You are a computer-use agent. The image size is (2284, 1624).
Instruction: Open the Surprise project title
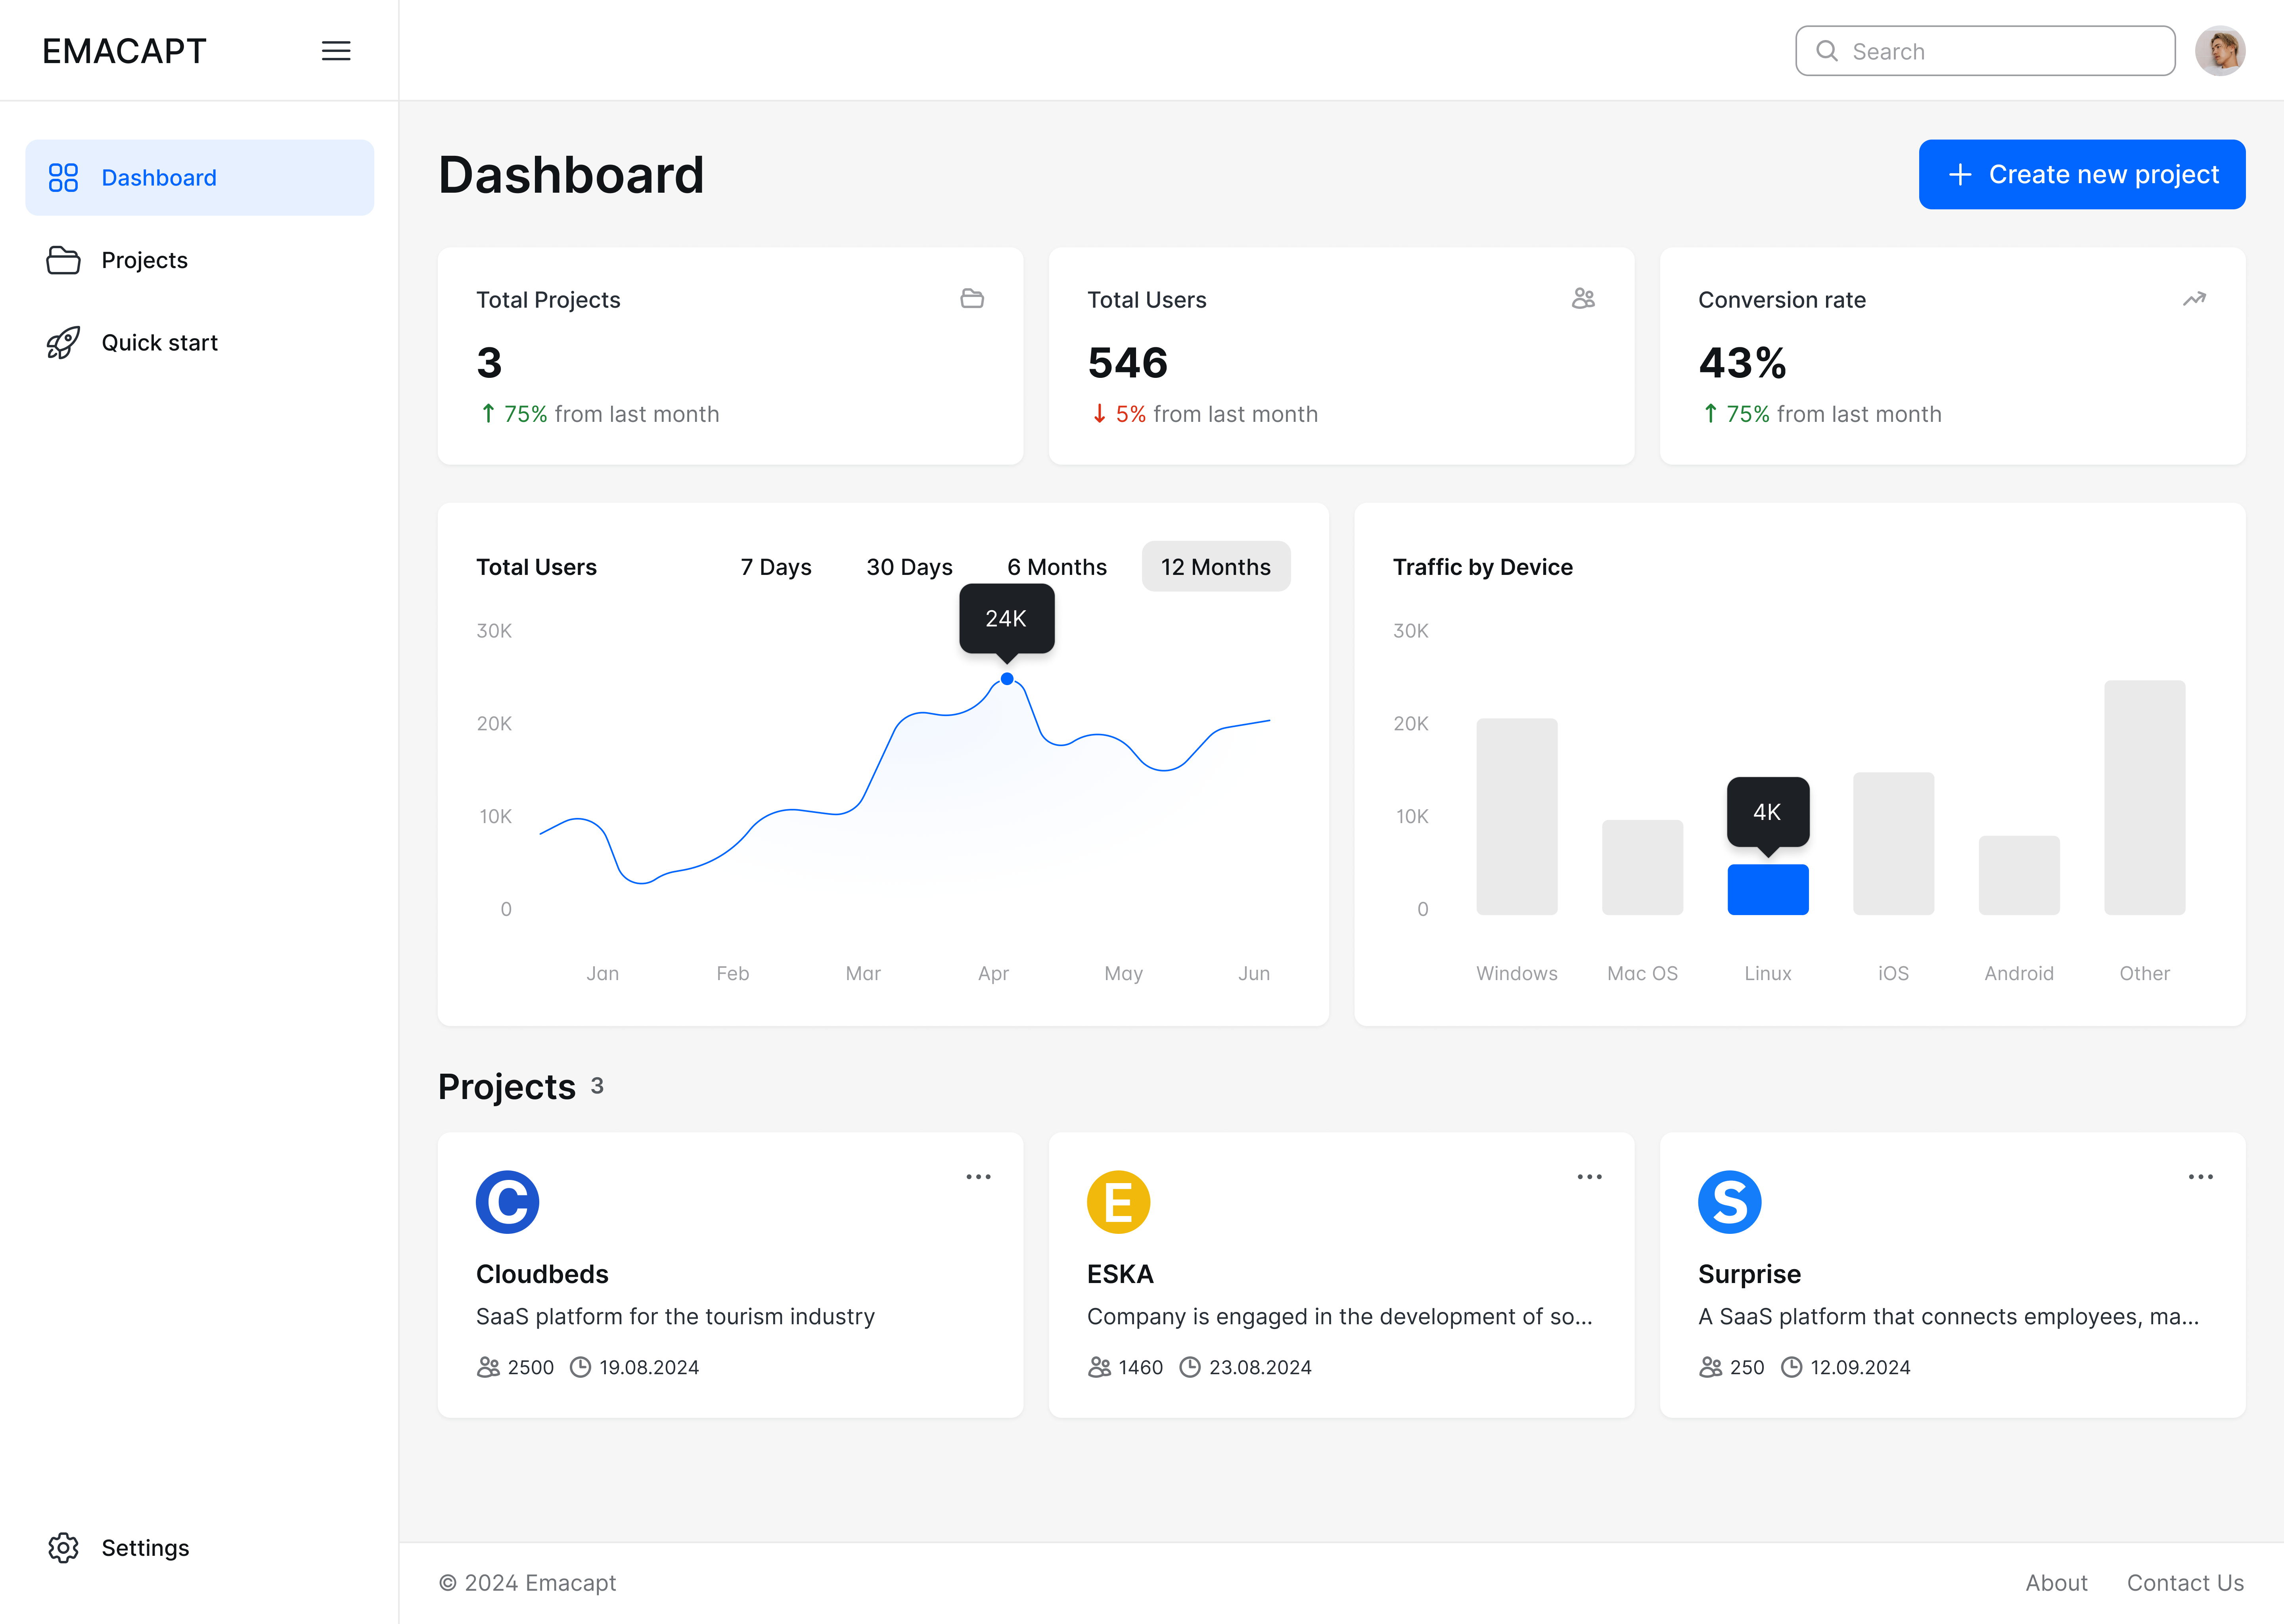coord(1749,1273)
